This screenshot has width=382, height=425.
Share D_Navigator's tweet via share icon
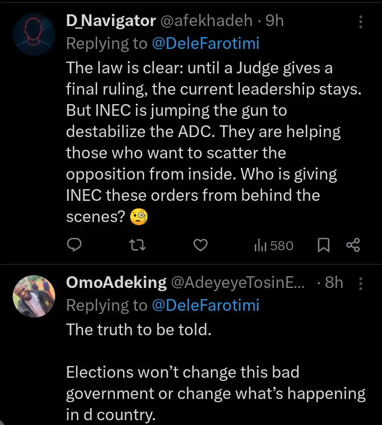[x=353, y=245]
